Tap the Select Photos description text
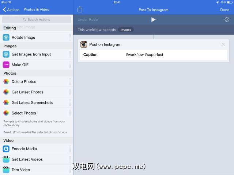The image size is (234, 175). tap(34, 123)
